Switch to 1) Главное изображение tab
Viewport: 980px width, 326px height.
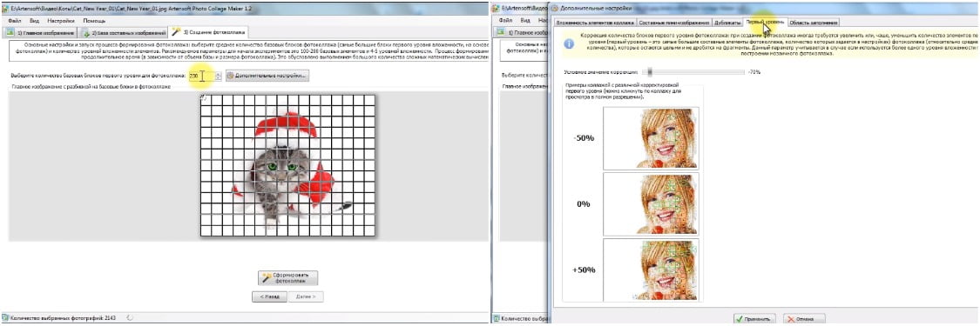[x=40, y=32]
